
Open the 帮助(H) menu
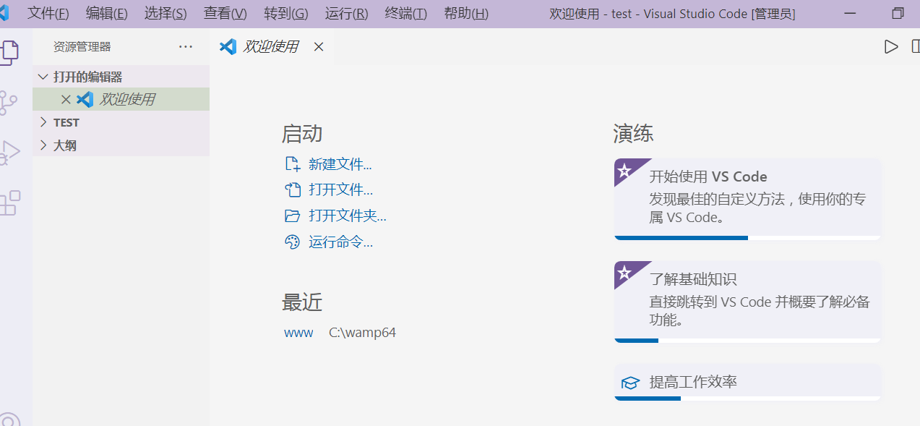[x=466, y=14]
